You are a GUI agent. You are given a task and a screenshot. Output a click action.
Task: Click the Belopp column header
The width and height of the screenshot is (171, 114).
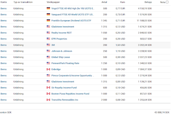tap(148, 2)
